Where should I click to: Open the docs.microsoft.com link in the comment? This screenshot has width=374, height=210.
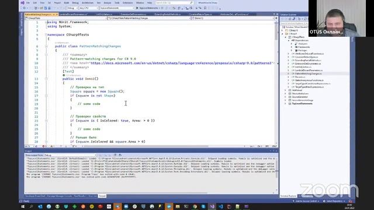coord(181,63)
